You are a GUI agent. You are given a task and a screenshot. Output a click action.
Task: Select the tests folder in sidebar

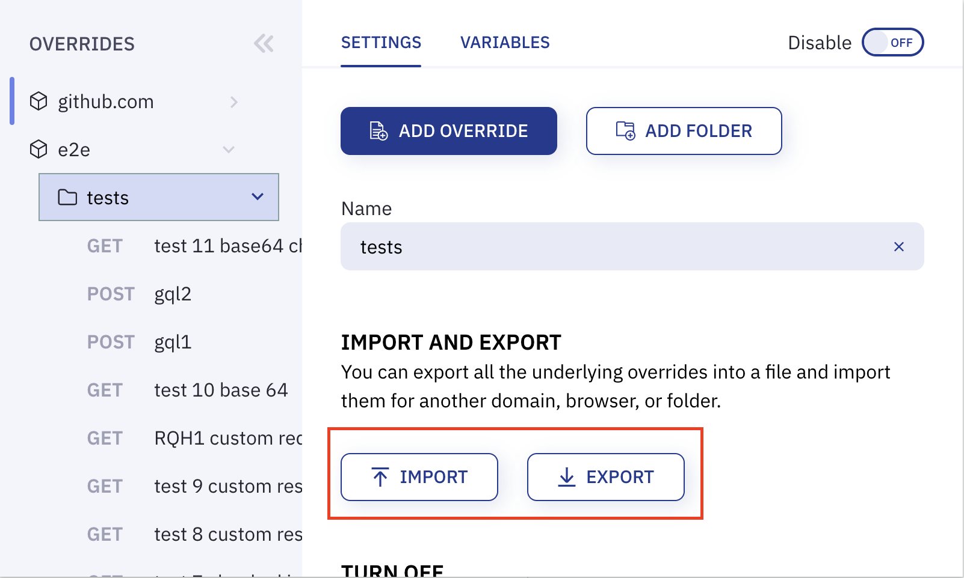tap(159, 197)
